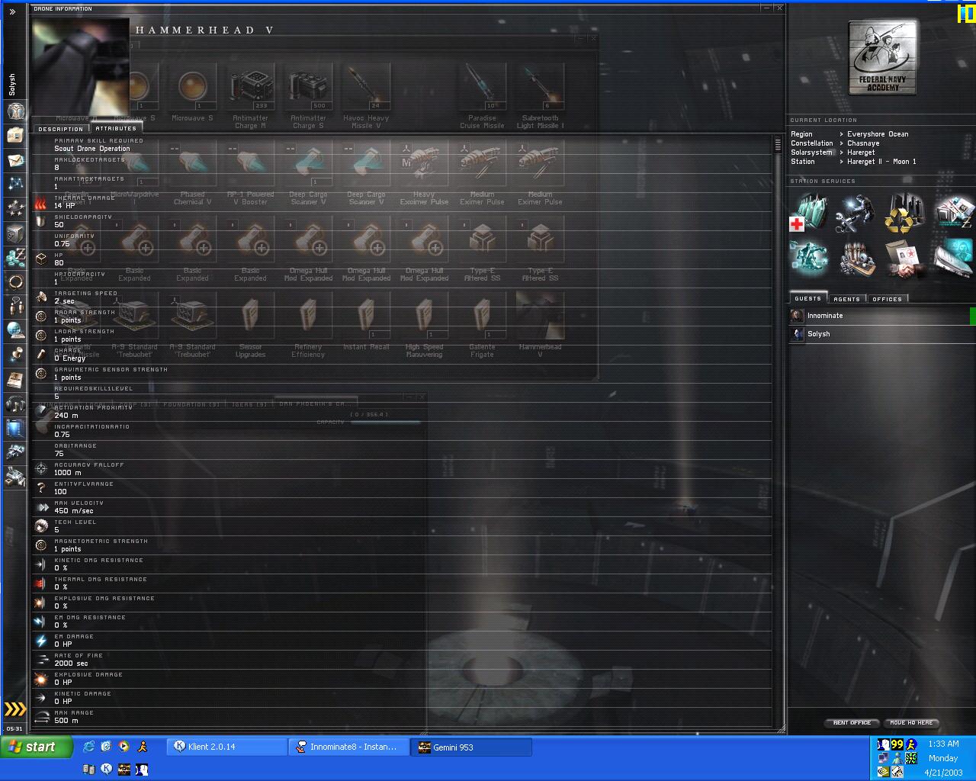Open the two-people figures icon in sidebar

[14, 306]
